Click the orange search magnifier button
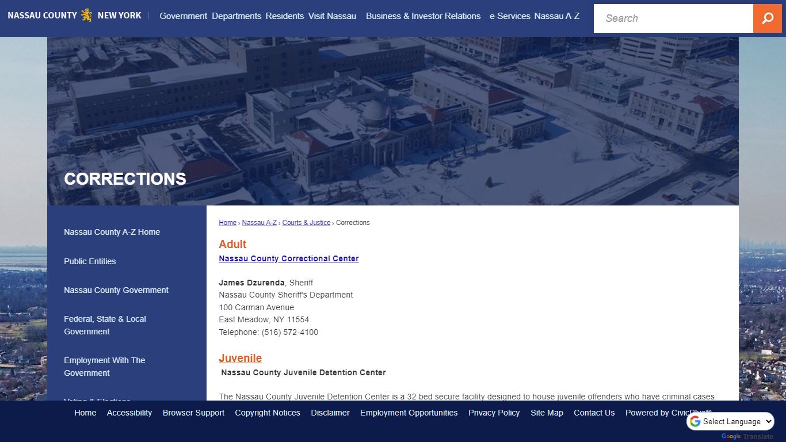Viewport: 786px width, 442px height. (768, 18)
